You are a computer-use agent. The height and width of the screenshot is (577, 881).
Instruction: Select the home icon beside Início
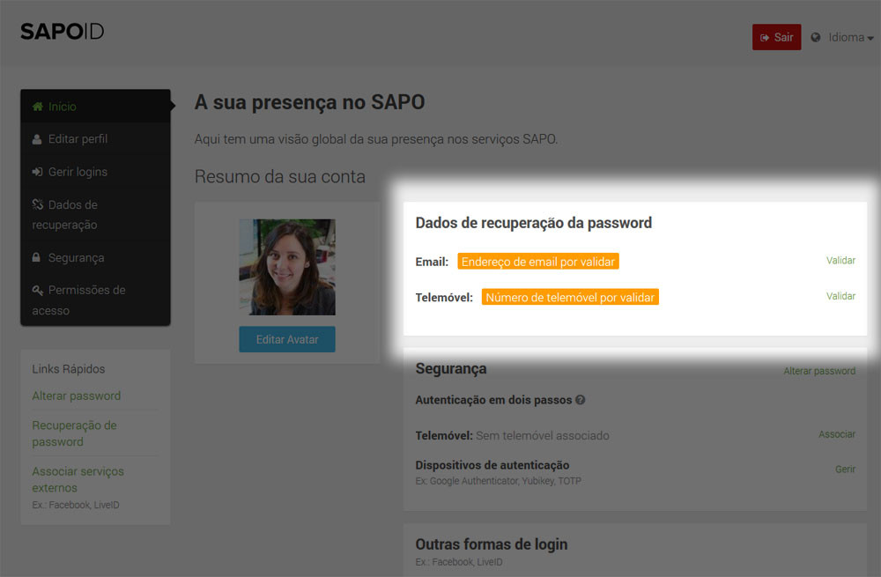(x=37, y=106)
